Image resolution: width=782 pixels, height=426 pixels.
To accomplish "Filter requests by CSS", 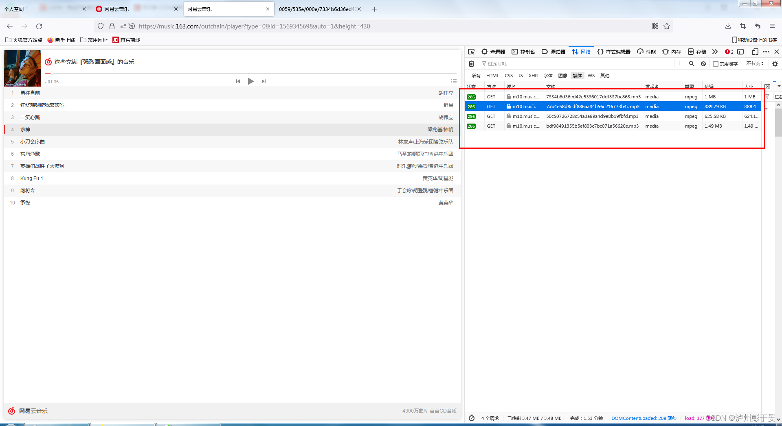I will point(509,76).
